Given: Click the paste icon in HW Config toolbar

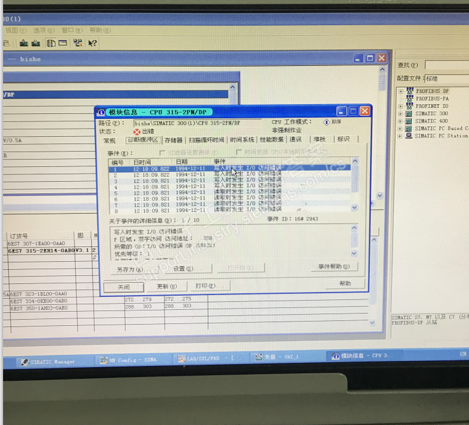Looking at the screenshot, I should tap(6, 43).
